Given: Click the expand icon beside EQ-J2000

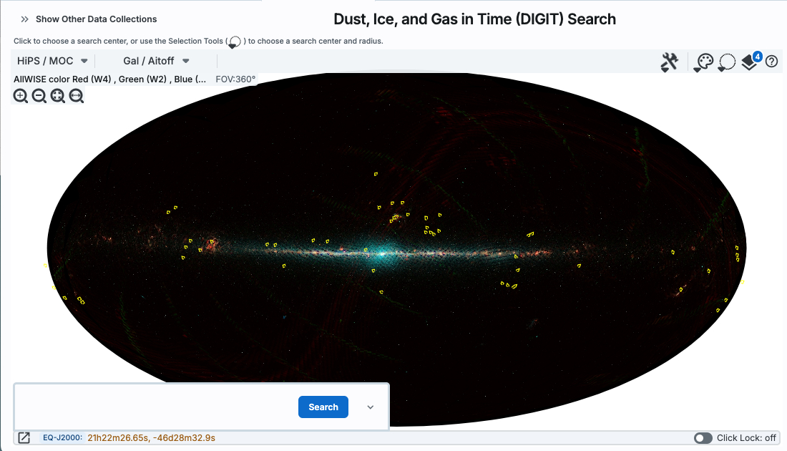Looking at the screenshot, I should point(24,438).
